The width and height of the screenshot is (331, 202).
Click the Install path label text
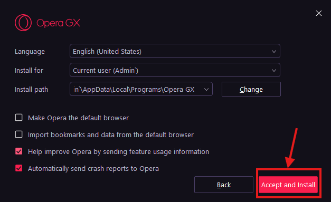tap(32, 90)
